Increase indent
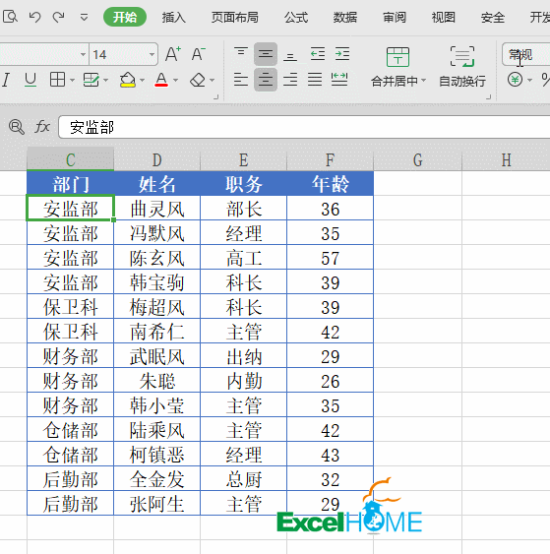The height and width of the screenshot is (554, 550). click(x=342, y=54)
